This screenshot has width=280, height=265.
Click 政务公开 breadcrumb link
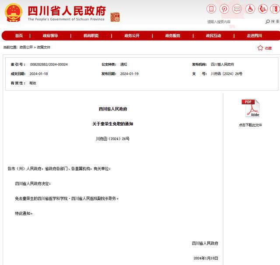pyautogui.click(x=26, y=47)
